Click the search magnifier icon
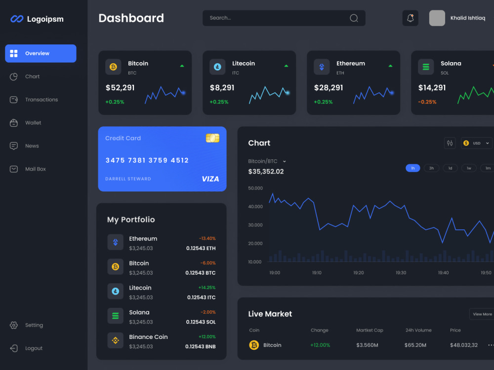The image size is (494, 370). [x=354, y=18]
